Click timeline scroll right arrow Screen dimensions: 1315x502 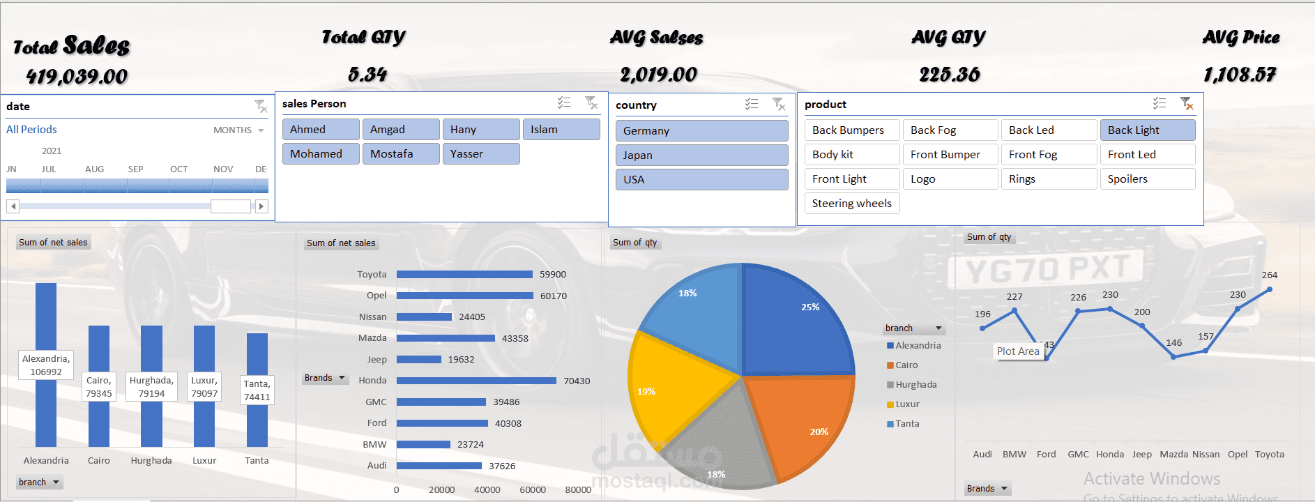click(x=261, y=206)
